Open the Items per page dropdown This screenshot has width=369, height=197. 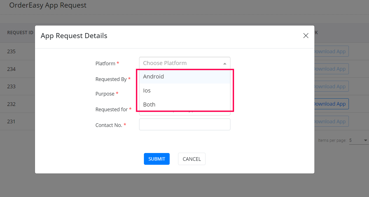359,140
